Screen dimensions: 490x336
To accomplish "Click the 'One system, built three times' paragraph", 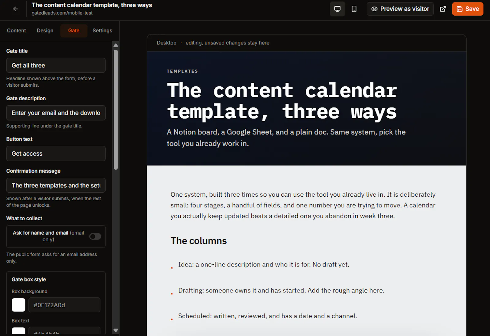I will (x=303, y=205).
